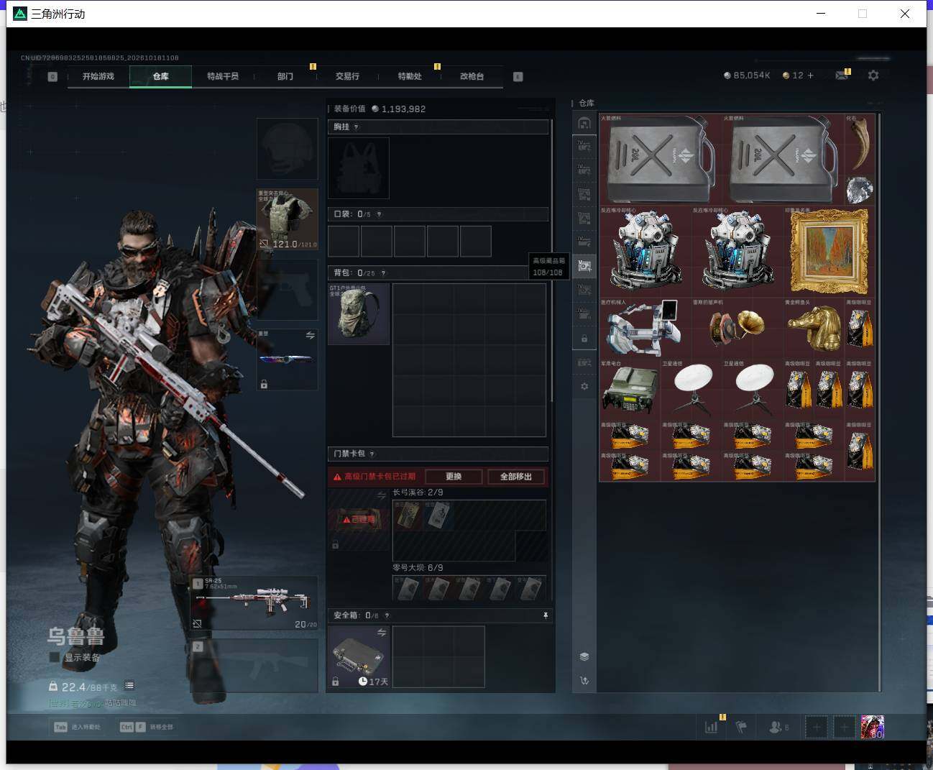This screenshot has width=933, height=770.
Task: Open the 特勤处 tab
Action: tap(410, 76)
